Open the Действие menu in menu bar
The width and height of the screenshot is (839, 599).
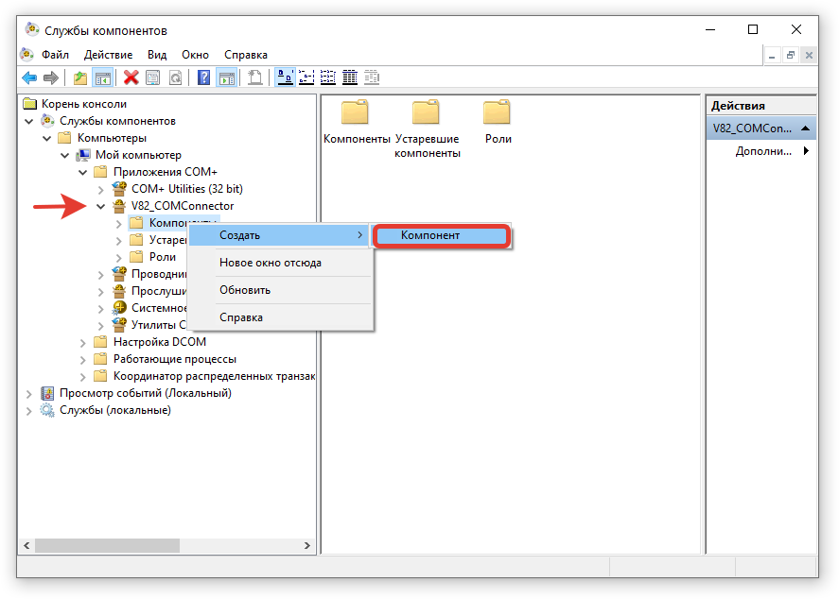pyautogui.click(x=108, y=55)
